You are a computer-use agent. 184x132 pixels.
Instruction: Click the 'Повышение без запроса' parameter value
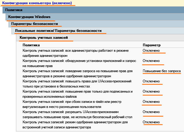(x=162, y=71)
